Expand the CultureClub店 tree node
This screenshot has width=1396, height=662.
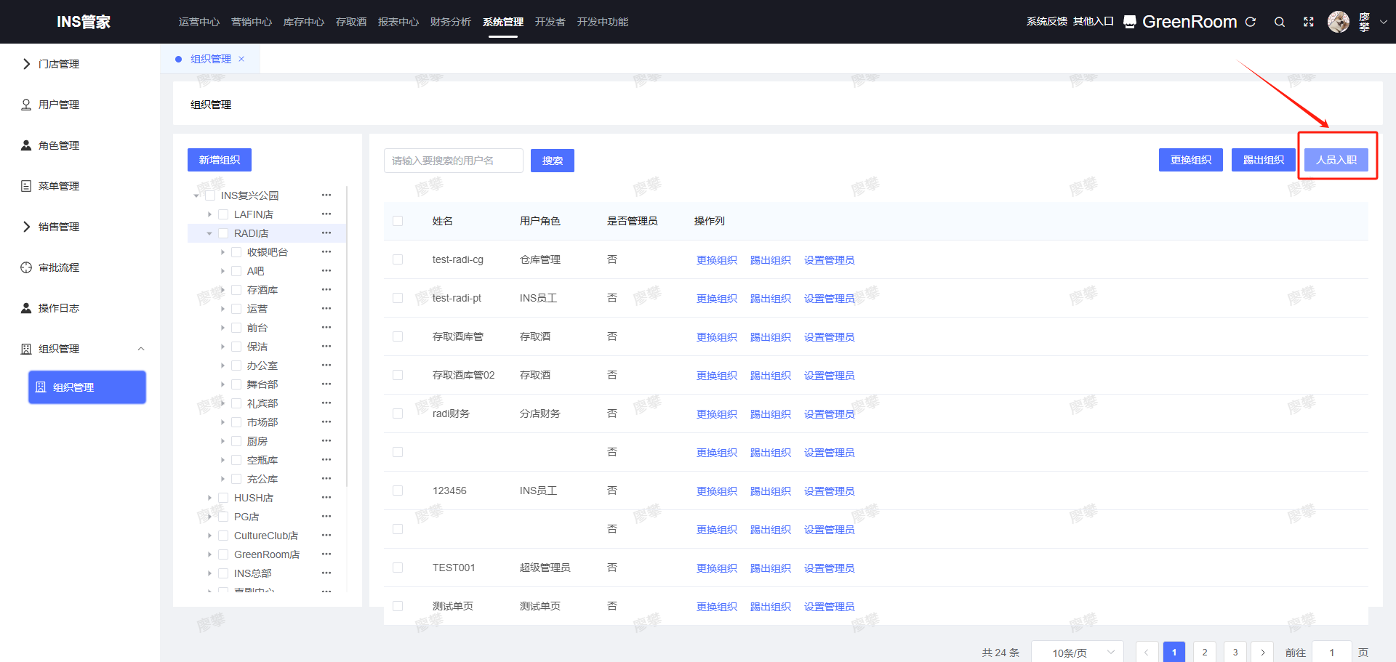(209, 536)
